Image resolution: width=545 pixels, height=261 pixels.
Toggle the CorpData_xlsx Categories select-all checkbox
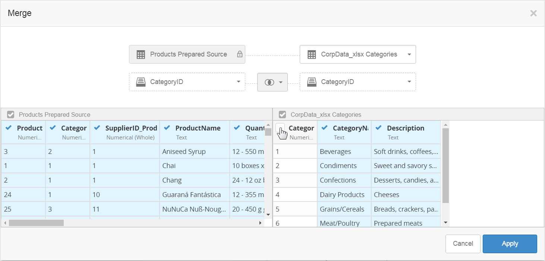283,115
